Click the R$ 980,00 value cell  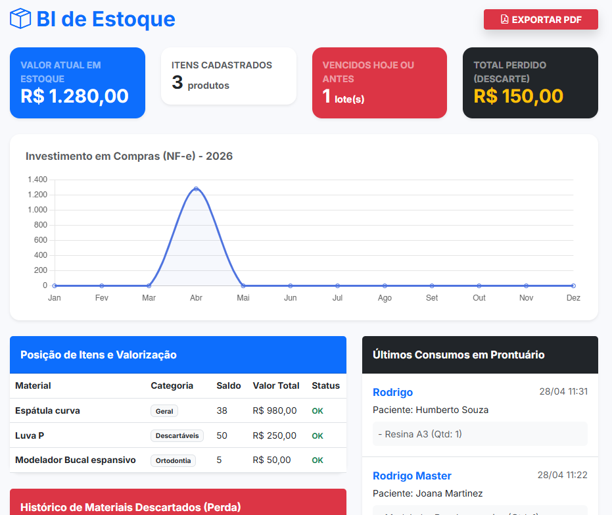[x=275, y=411]
